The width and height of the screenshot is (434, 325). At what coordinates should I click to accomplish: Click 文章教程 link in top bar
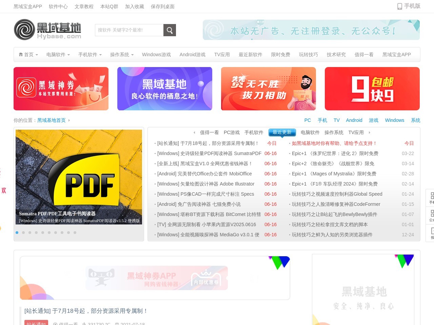84,6
